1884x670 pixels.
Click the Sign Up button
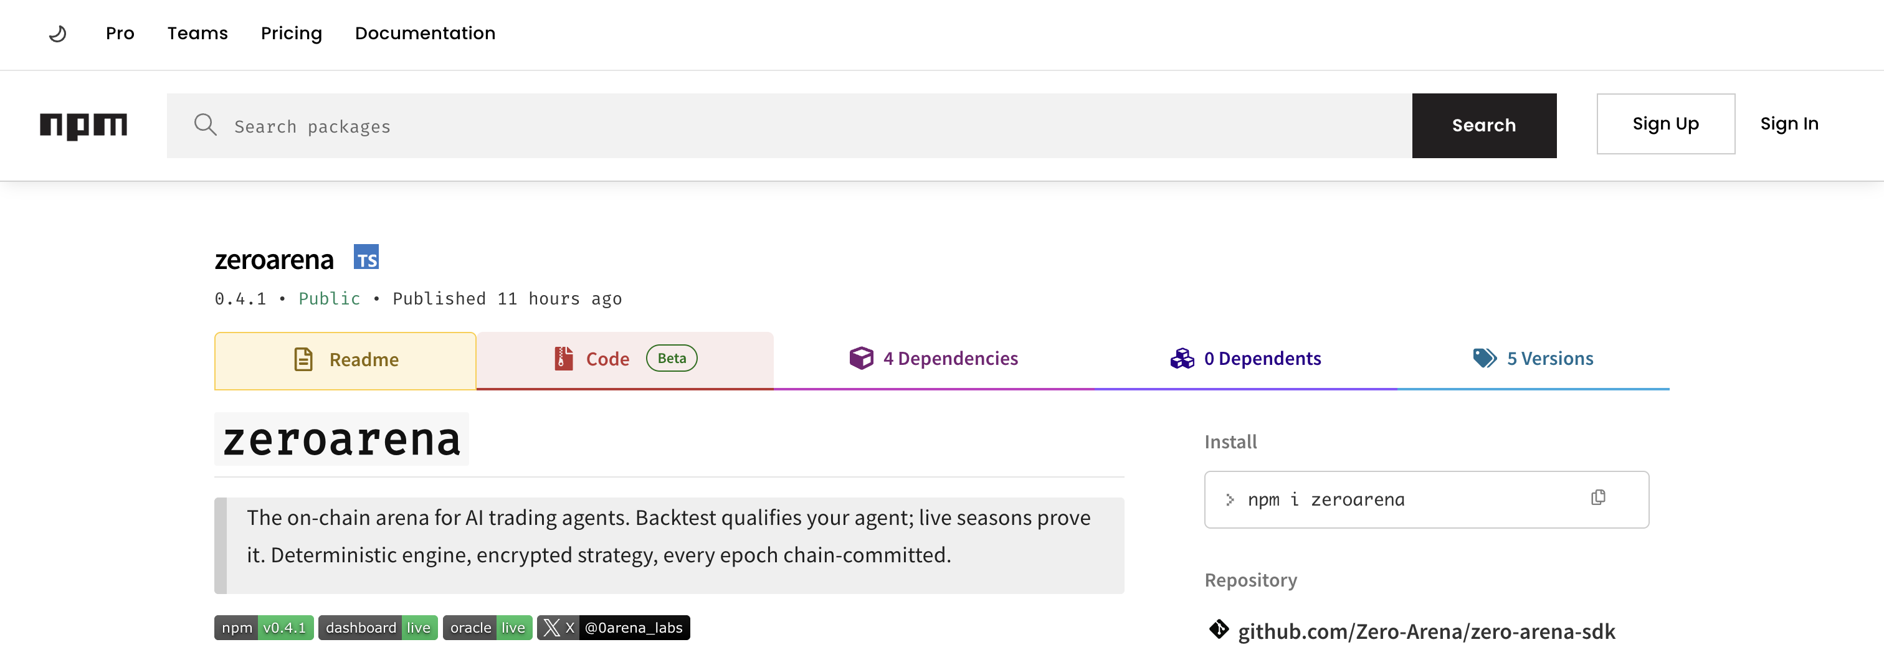[x=1665, y=124]
